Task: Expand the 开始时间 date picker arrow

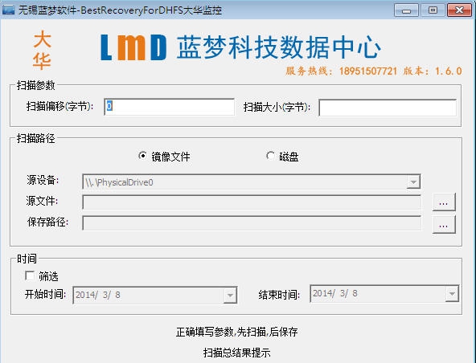Action: [230, 295]
